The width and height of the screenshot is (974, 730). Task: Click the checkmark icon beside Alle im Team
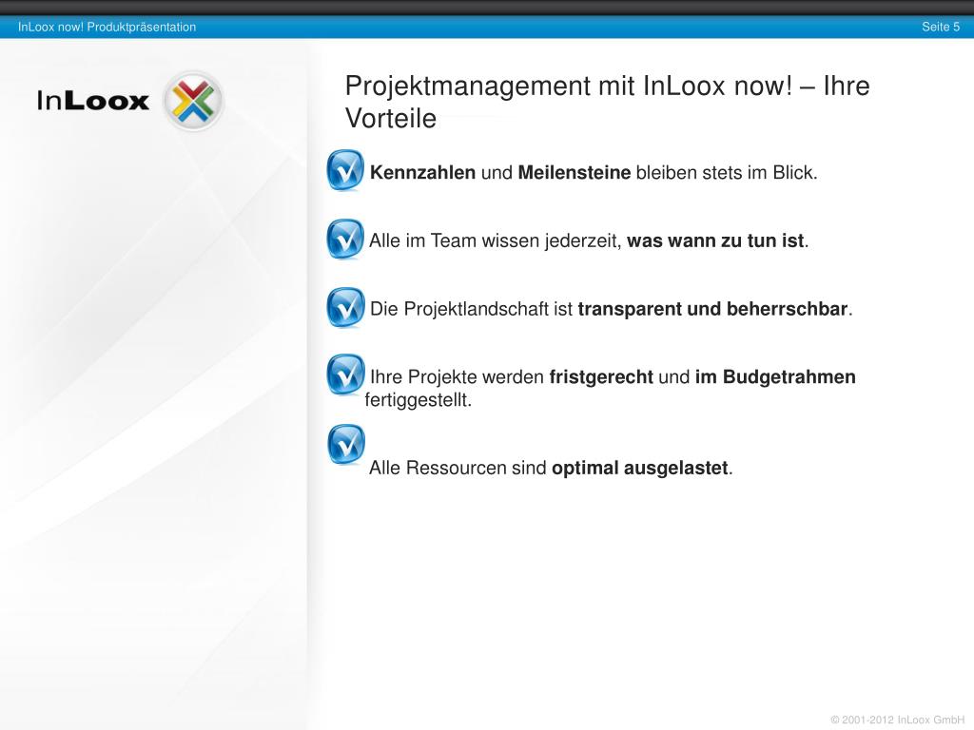[x=345, y=239]
